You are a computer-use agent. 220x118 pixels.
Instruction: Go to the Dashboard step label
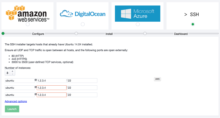pos(181,34)
